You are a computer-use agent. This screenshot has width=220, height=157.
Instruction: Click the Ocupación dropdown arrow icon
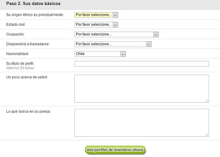156,35
